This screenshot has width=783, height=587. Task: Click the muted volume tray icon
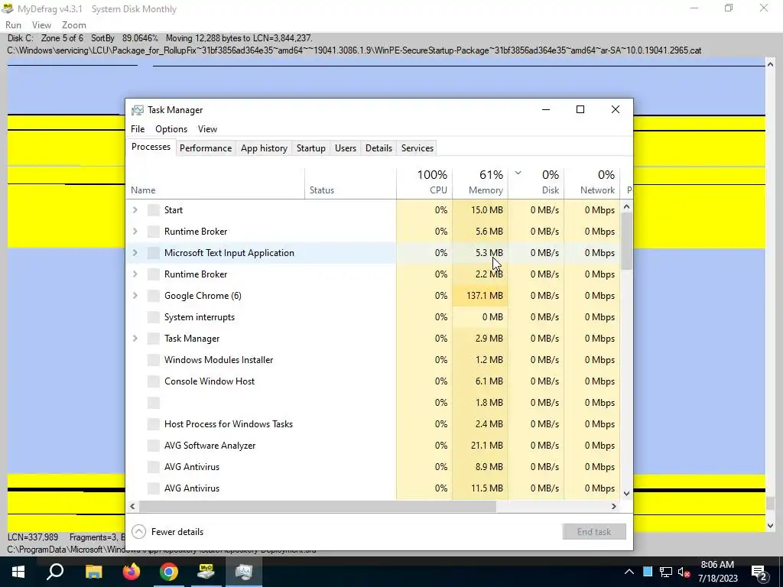[x=684, y=572]
